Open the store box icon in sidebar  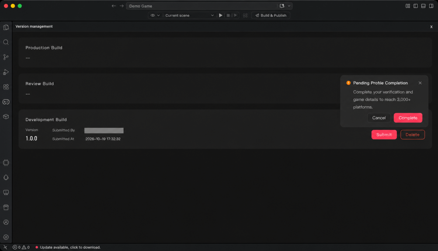(6, 207)
